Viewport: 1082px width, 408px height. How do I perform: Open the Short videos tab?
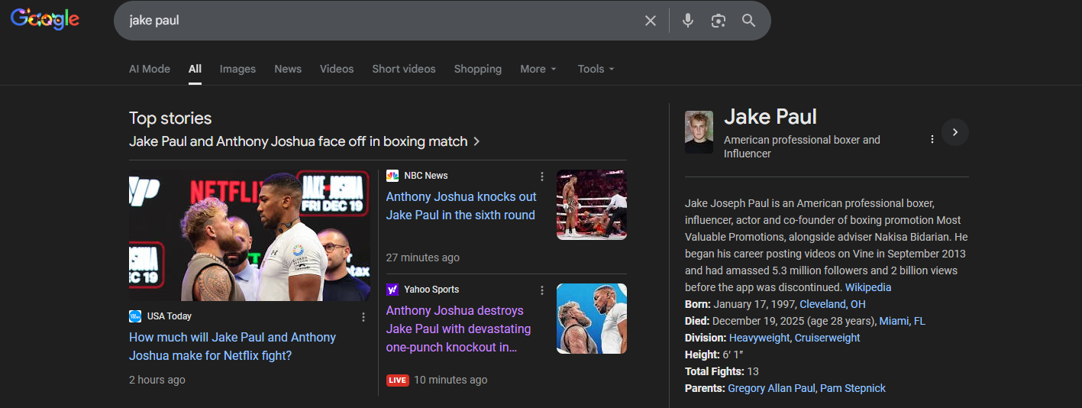point(404,69)
